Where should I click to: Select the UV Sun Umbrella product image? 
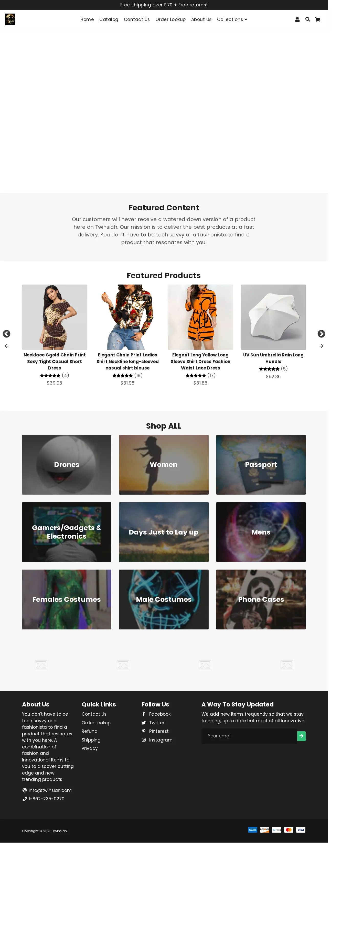(x=273, y=317)
